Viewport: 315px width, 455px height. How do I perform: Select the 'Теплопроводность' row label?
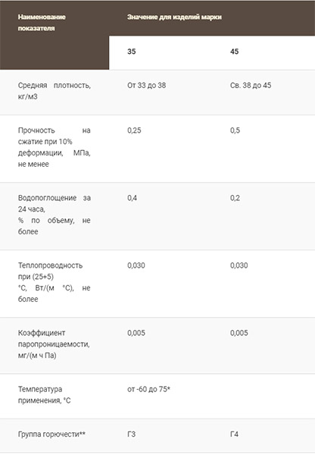click(x=55, y=282)
